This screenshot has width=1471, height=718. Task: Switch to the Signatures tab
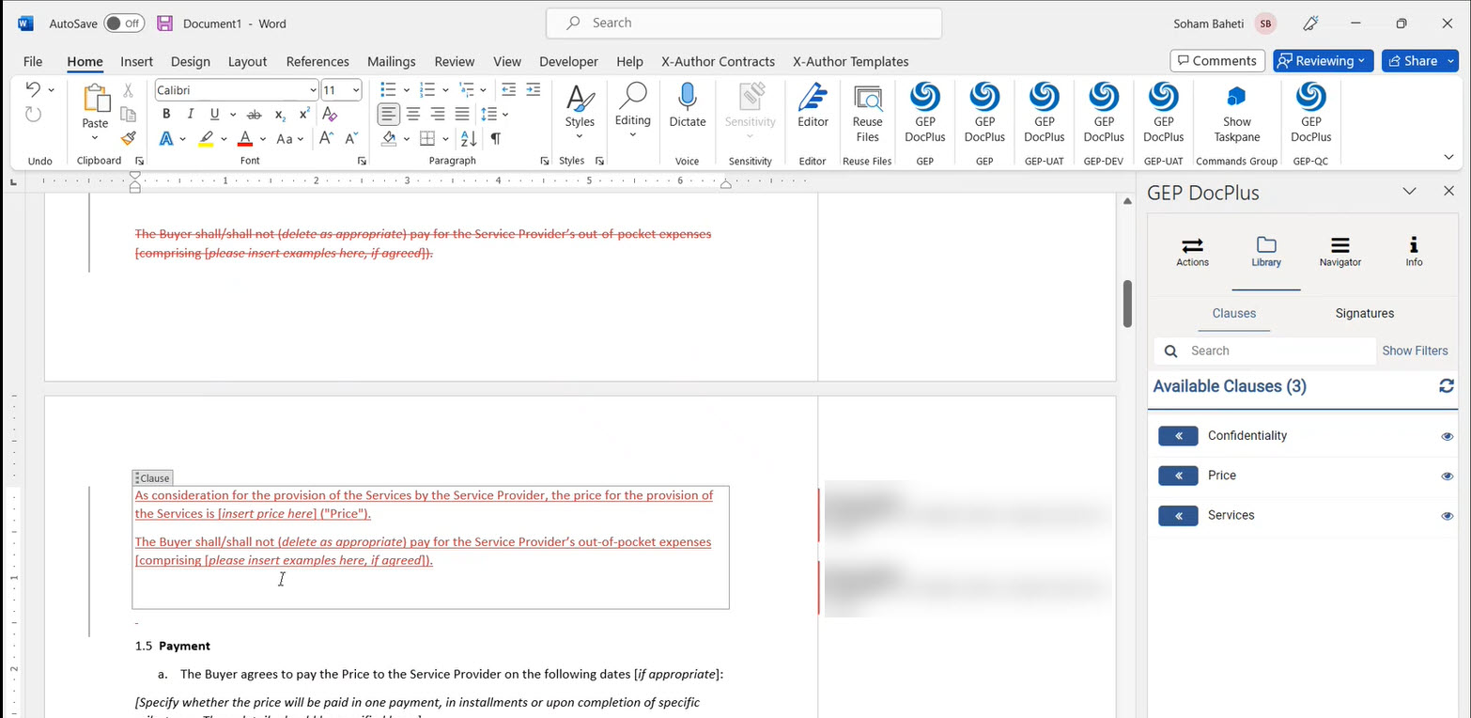tap(1364, 314)
